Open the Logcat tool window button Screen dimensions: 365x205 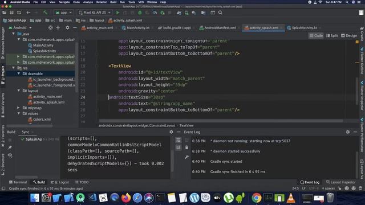pyautogui.click(x=59, y=182)
